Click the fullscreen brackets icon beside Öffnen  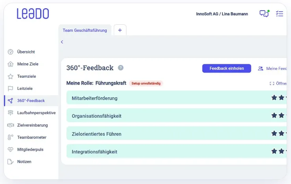click(272, 84)
